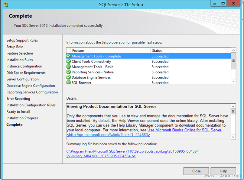Click the Setup Support Rules step
Screen dimensions: 244x180
pyautogui.click(x=22, y=40)
